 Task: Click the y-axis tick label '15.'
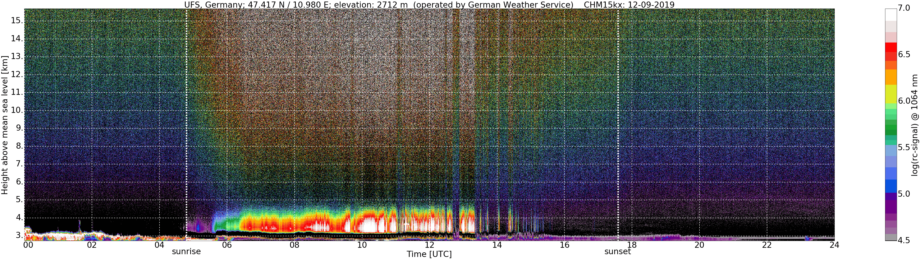17,21
